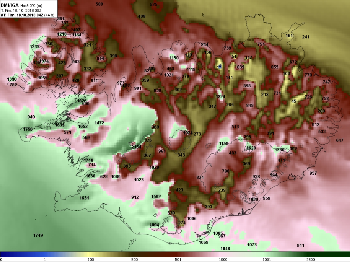The image size is (350, 262).
Task: Click the 483 height value
Action: (233, 153)
